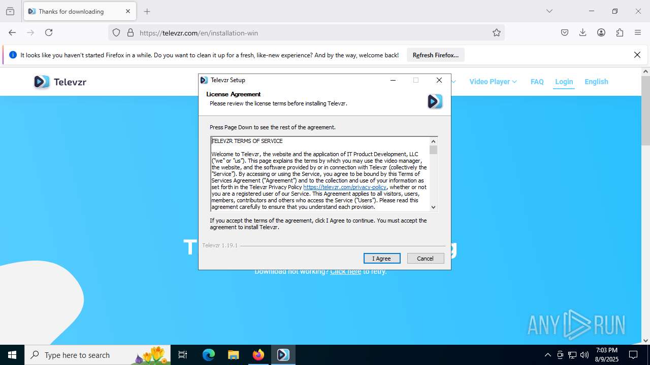The height and width of the screenshot is (365, 650).
Task: Click the site security padlock icon
Action: pos(131,32)
